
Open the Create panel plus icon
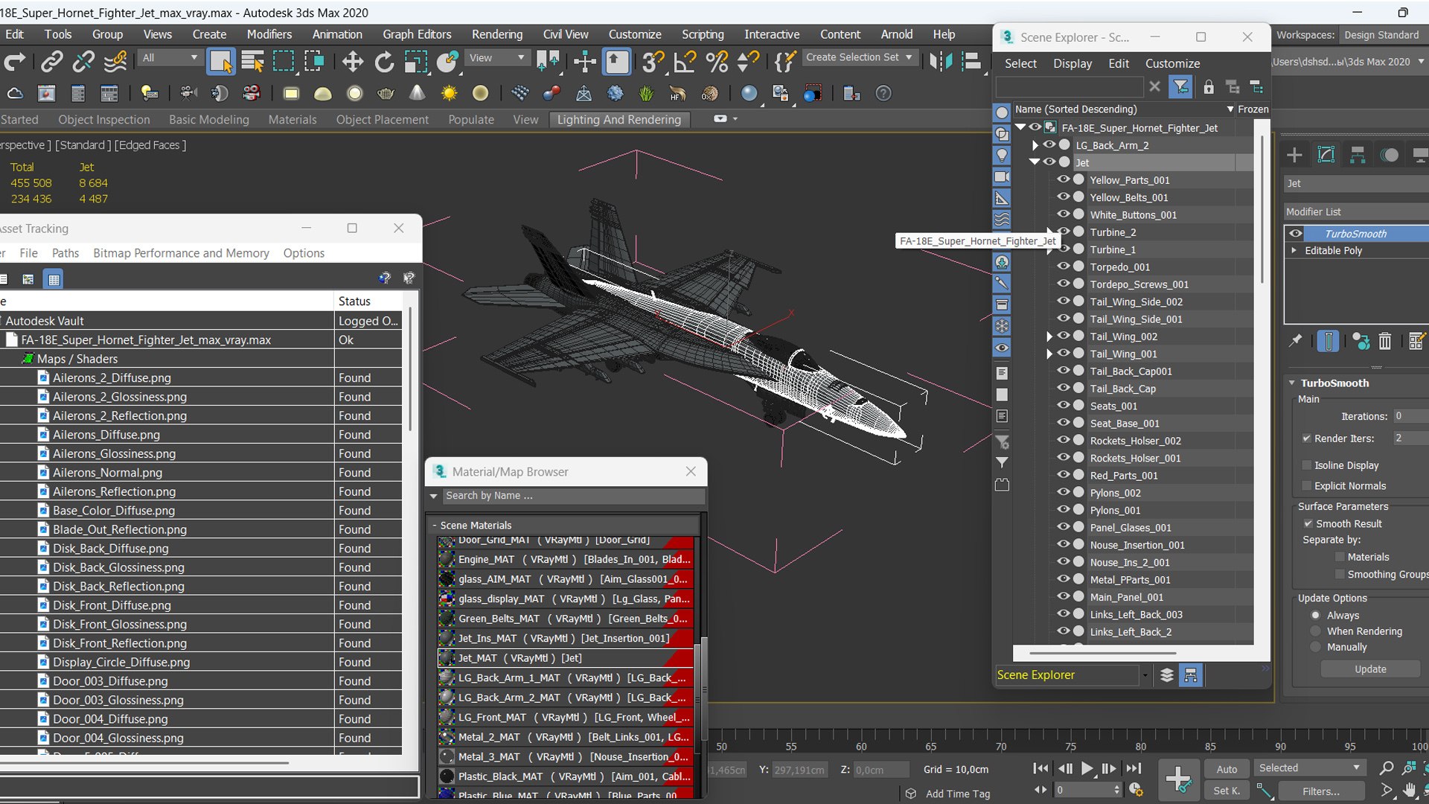coord(1294,155)
